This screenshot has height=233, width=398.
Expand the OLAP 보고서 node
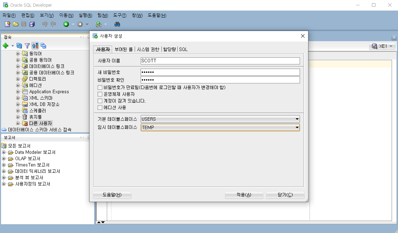point(4,158)
